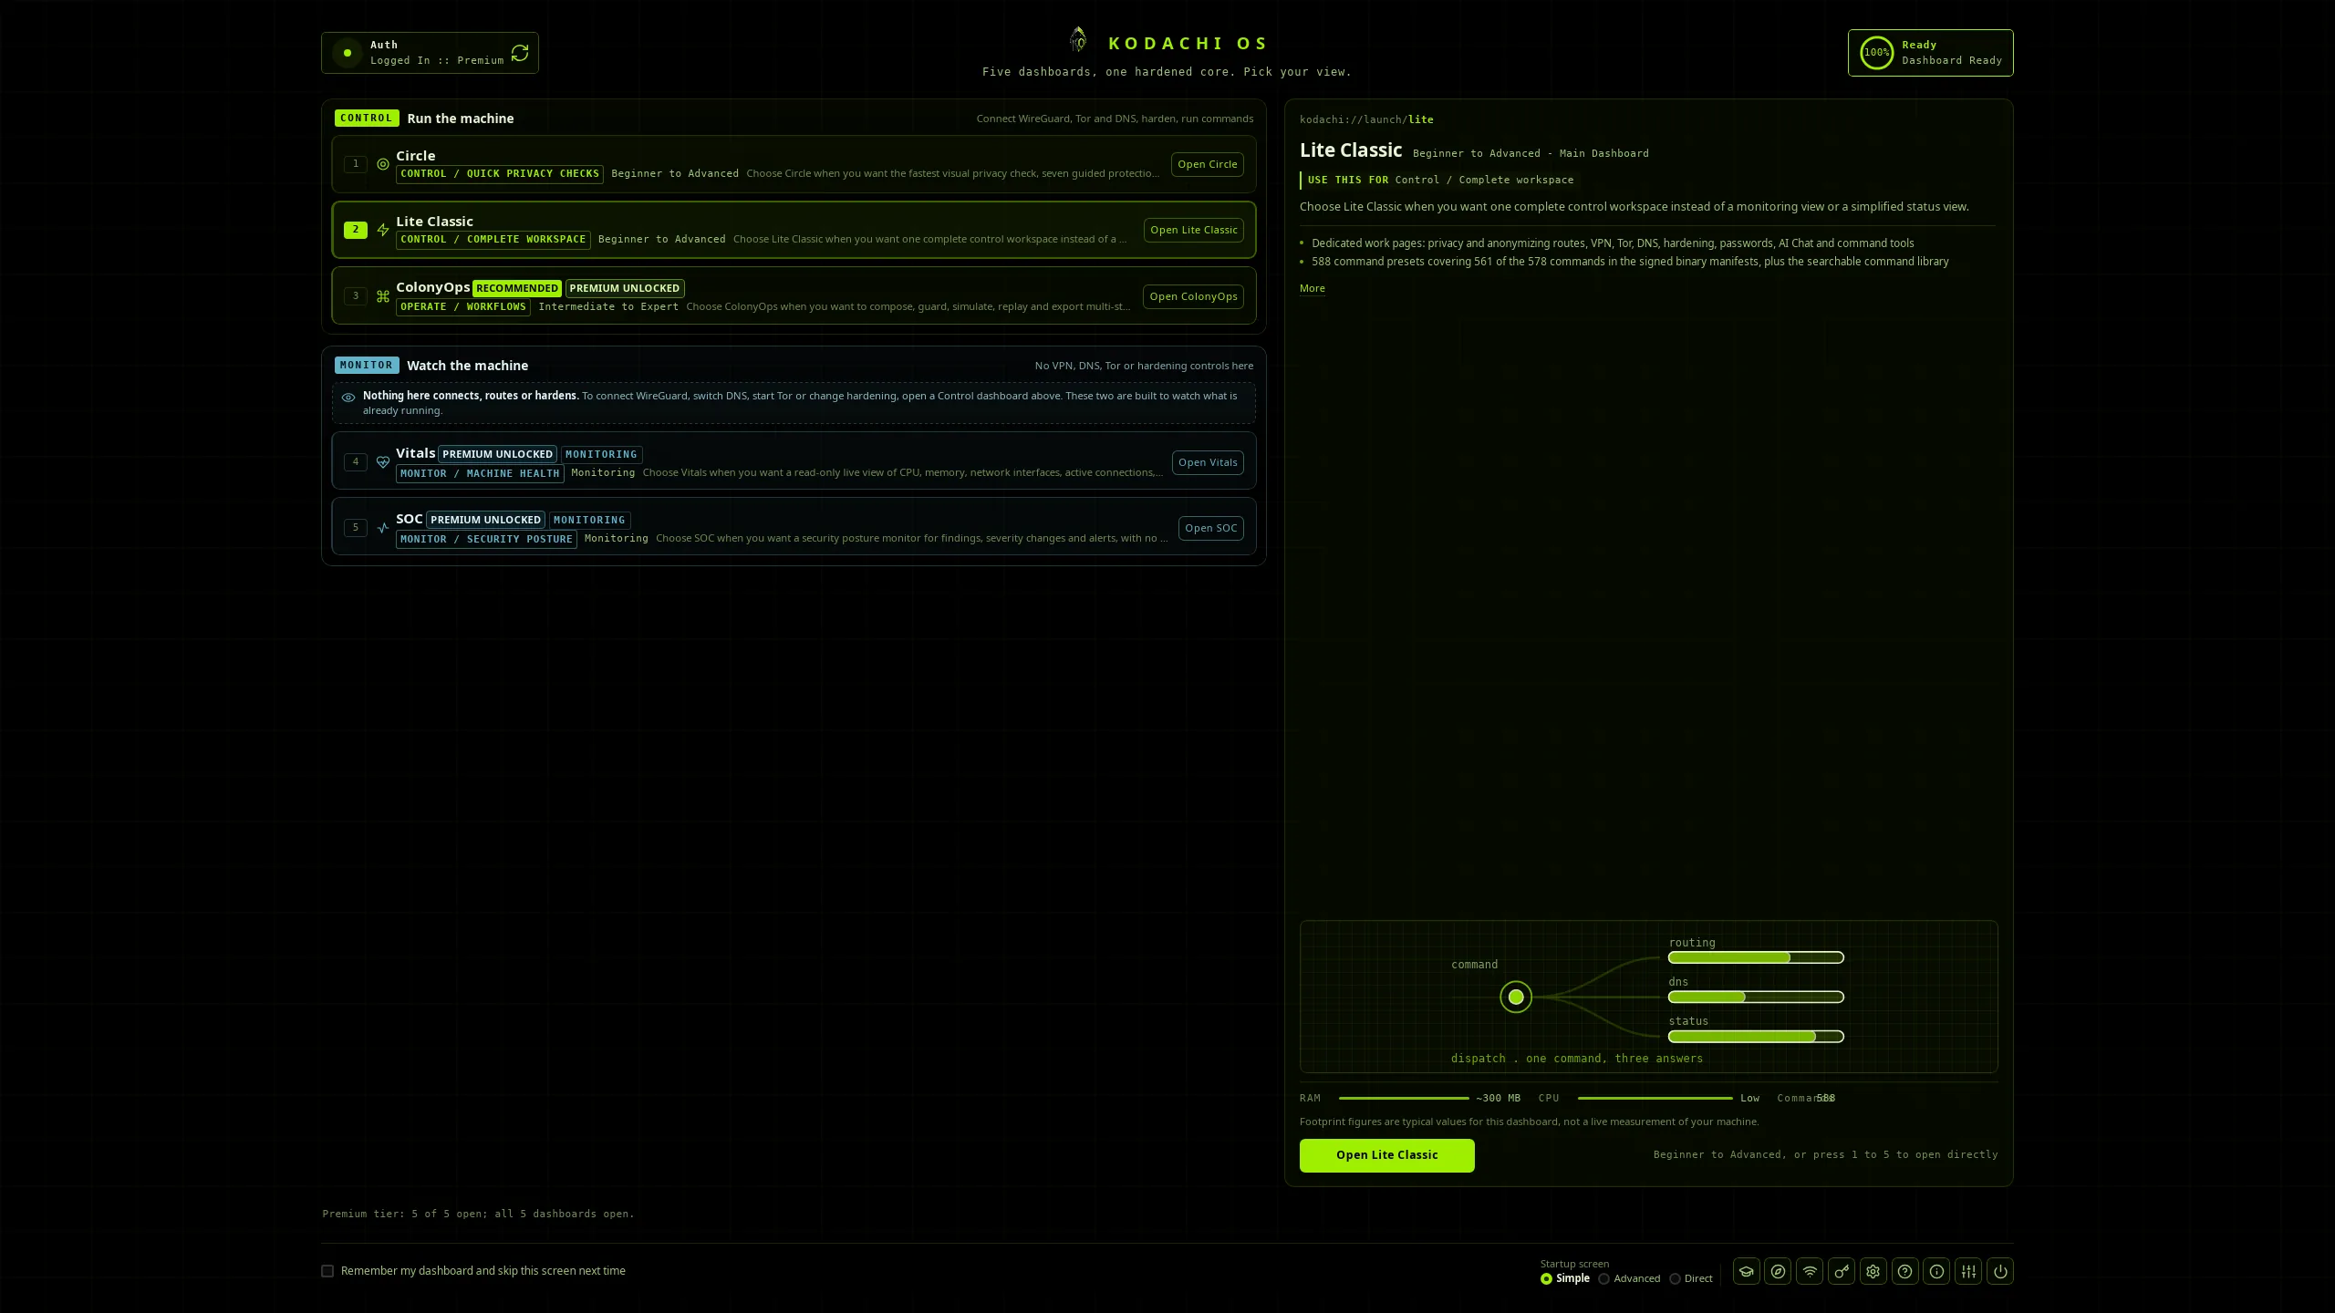The height and width of the screenshot is (1313, 2335).
Task: Open settings with the gear icon
Action: tap(1873, 1271)
